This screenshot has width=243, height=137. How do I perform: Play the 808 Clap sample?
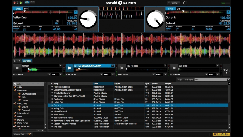(174, 68)
